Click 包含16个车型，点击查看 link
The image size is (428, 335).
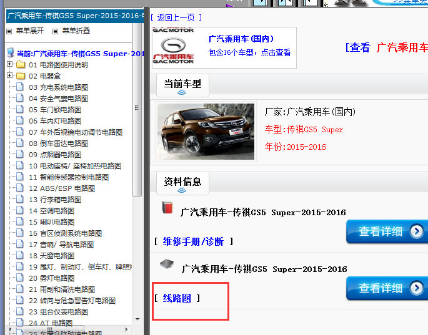click(249, 52)
